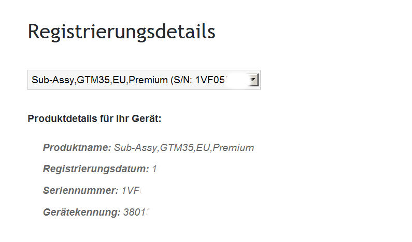Click the 'Produktdetails für Ihr Gerät:' subheading
Screen dimensions: 412x242
click(x=94, y=119)
